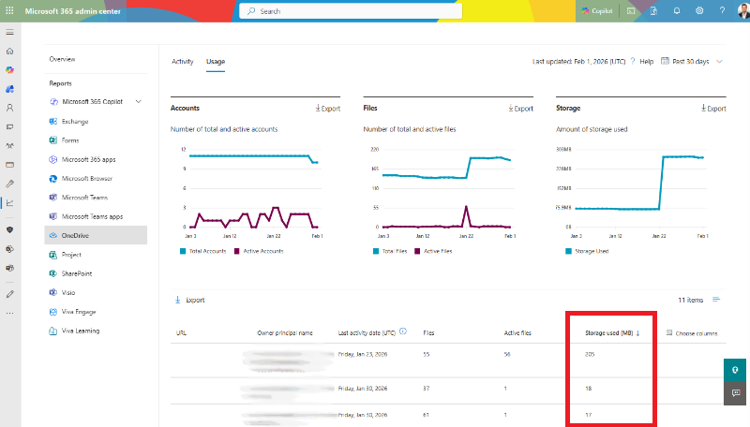Viewport: 750px width, 427px height.
Task: Open help support floating button
Action: coord(735,370)
